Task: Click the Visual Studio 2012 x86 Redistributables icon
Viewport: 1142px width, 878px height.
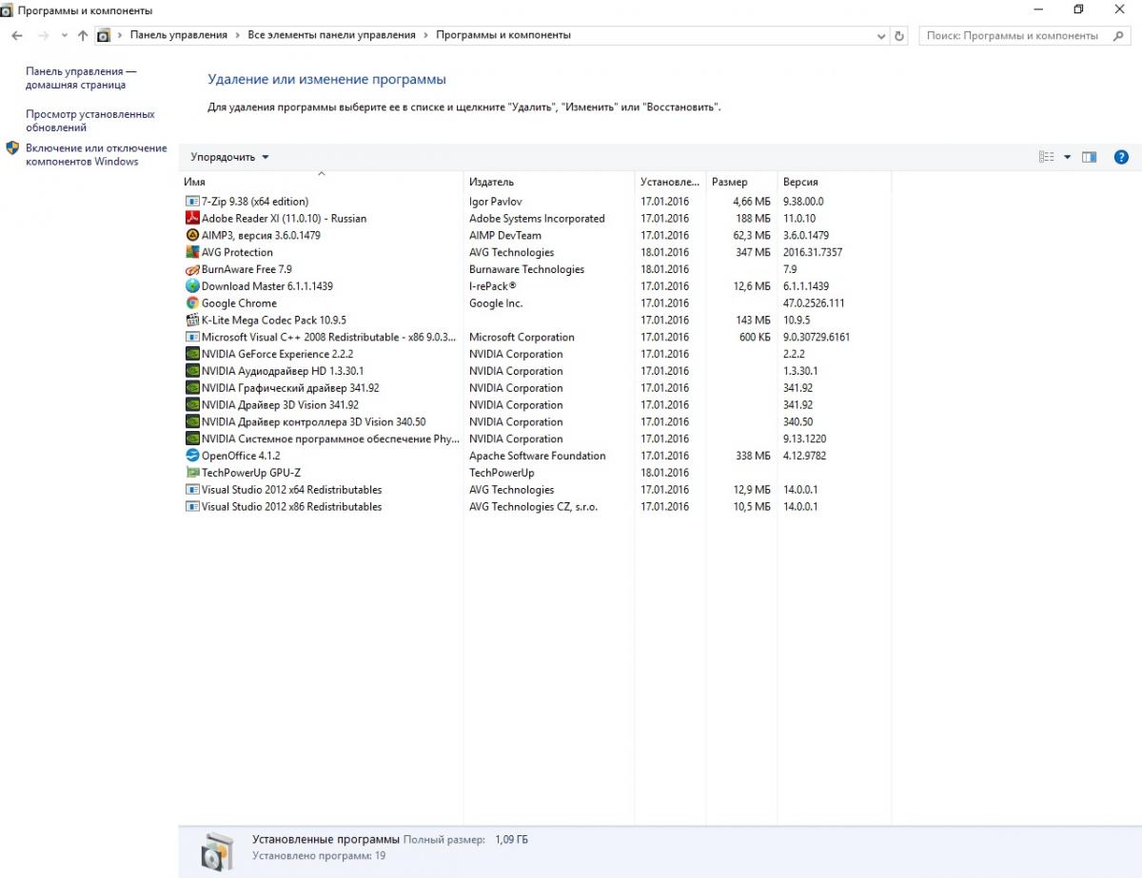Action: pos(192,507)
